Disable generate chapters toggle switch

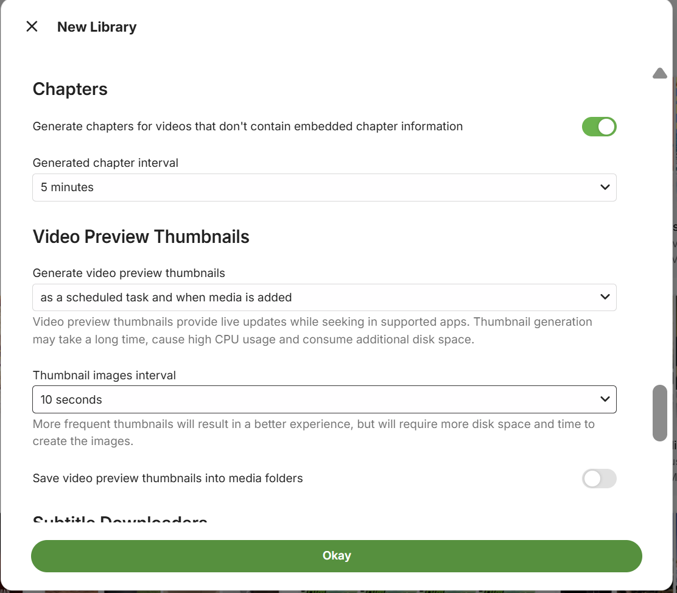pyautogui.click(x=599, y=127)
